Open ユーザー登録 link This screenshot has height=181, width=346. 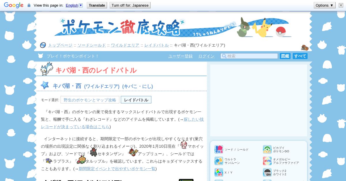(x=180, y=56)
